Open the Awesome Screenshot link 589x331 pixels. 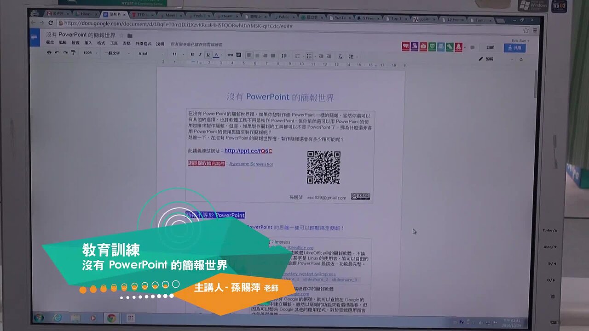click(251, 164)
